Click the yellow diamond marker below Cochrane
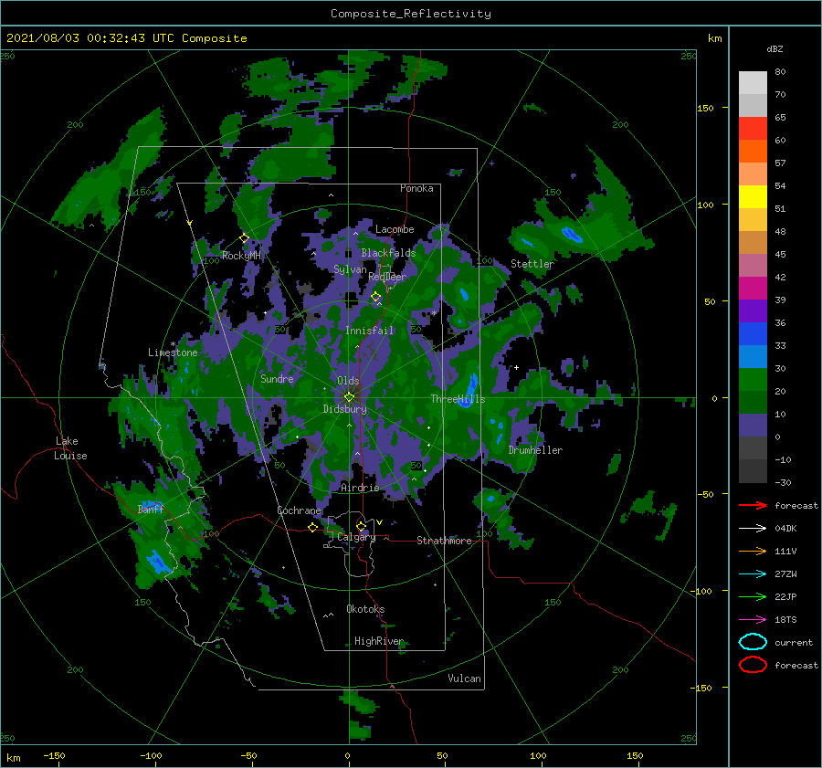Screen dimensions: 822x768 (313, 528)
